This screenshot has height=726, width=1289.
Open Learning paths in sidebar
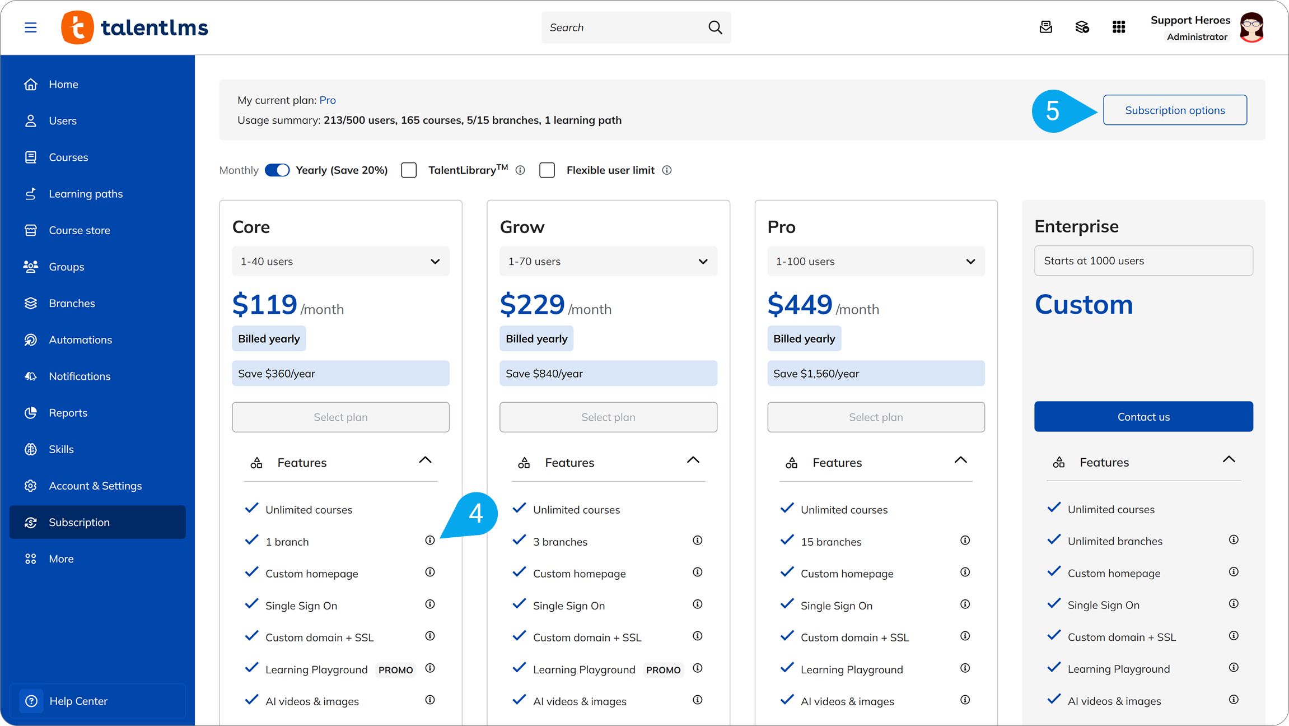tap(97, 194)
